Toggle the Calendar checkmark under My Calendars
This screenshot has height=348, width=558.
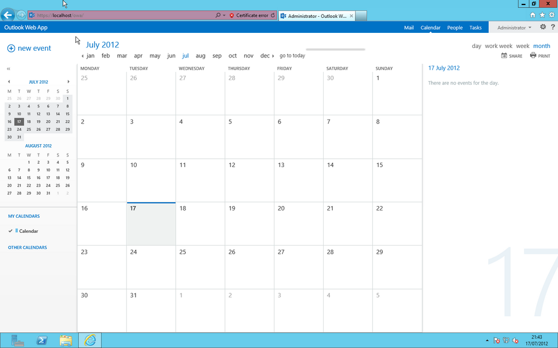coord(10,231)
